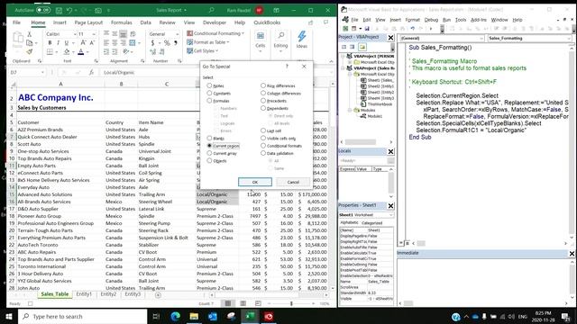
Task: Click Cancel in Go To Special dialog
Action: pos(293,182)
